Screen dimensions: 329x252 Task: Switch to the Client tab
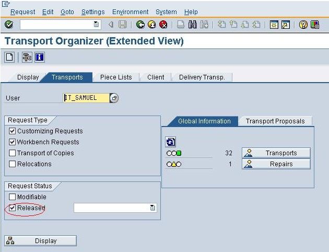[x=156, y=77]
